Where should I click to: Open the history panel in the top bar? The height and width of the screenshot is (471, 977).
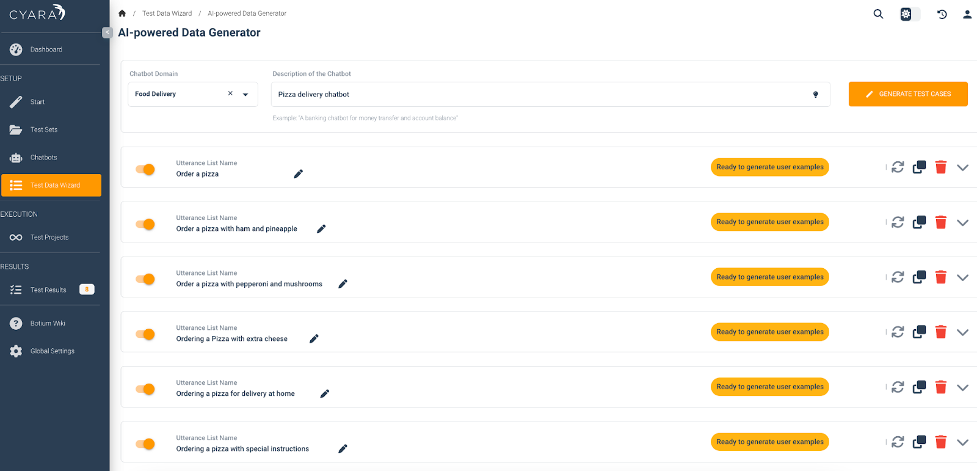(941, 13)
